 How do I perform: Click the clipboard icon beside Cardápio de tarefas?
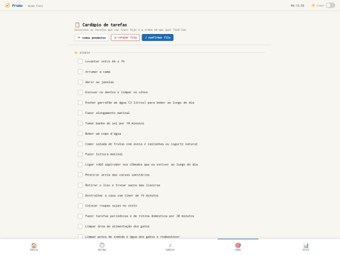pyautogui.click(x=77, y=25)
